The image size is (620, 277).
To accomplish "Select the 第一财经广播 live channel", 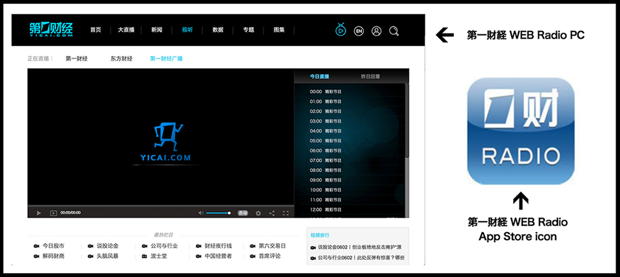I will [166, 59].
